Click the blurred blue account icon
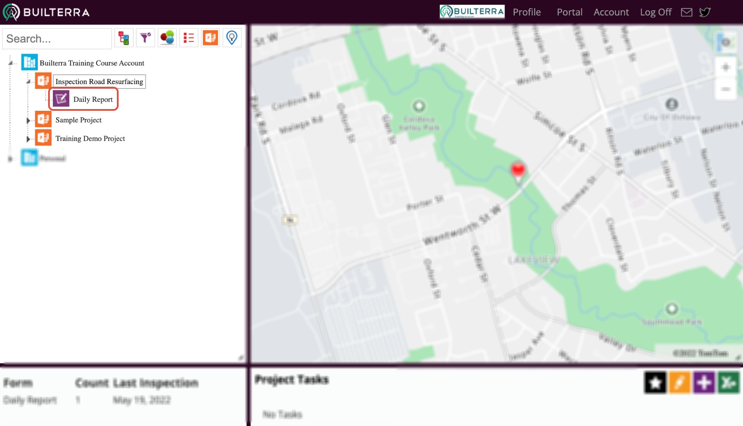This screenshot has height=426, width=743. point(29,158)
